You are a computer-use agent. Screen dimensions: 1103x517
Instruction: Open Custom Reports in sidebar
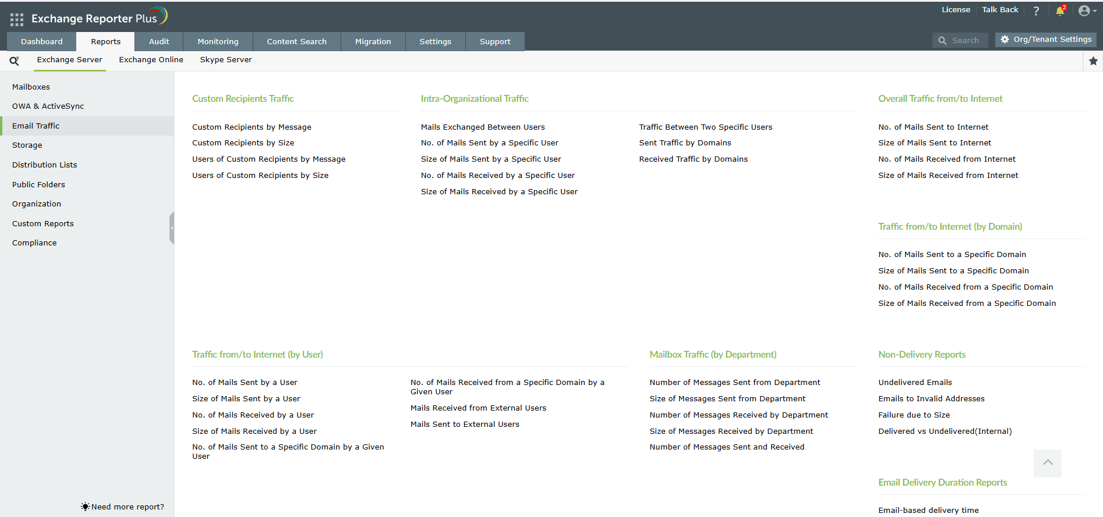87,224
